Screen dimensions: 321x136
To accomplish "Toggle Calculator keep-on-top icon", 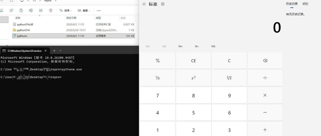I will [163, 4].
